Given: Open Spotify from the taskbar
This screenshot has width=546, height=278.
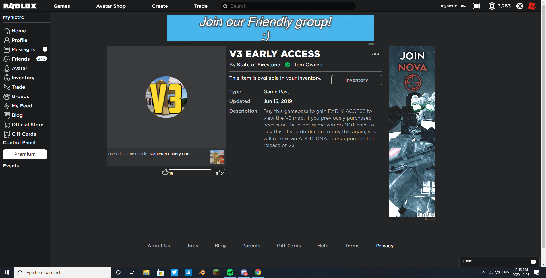Looking at the screenshot, I should tap(230, 272).
